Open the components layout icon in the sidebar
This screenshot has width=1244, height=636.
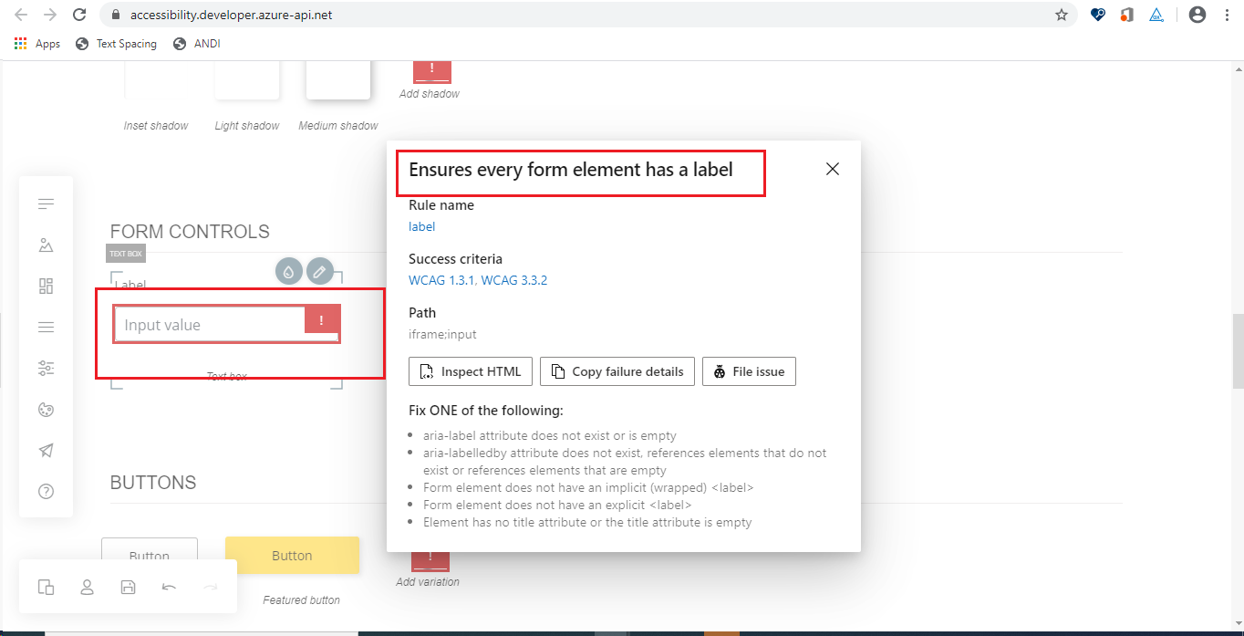coord(46,286)
